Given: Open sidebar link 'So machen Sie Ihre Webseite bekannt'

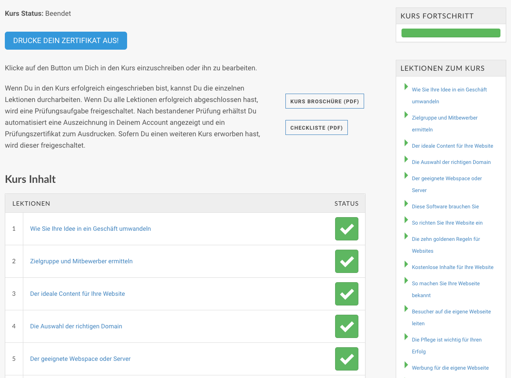Looking at the screenshot, I should (x=446, y=289).
